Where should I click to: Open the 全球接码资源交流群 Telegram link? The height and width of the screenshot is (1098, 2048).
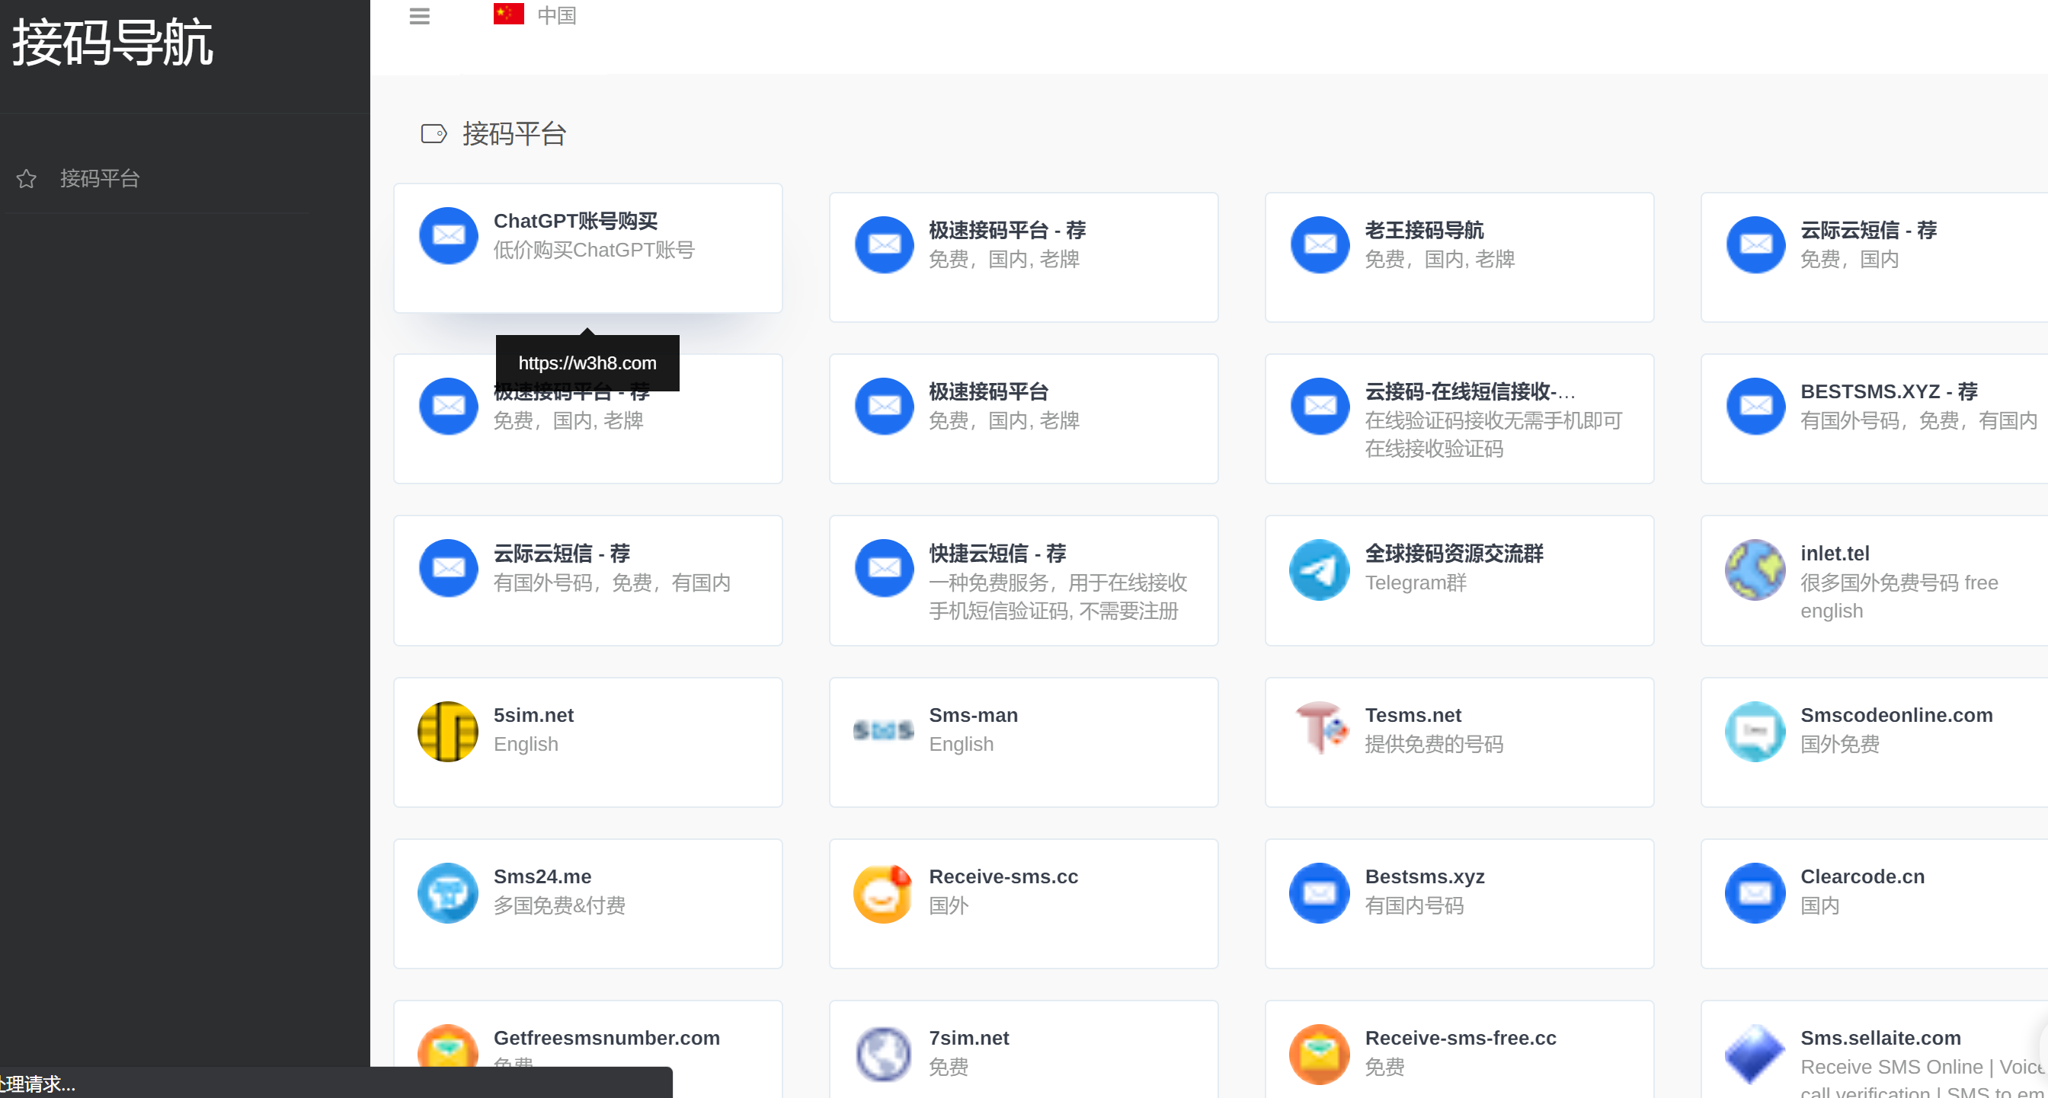[x=1459, y=581]
